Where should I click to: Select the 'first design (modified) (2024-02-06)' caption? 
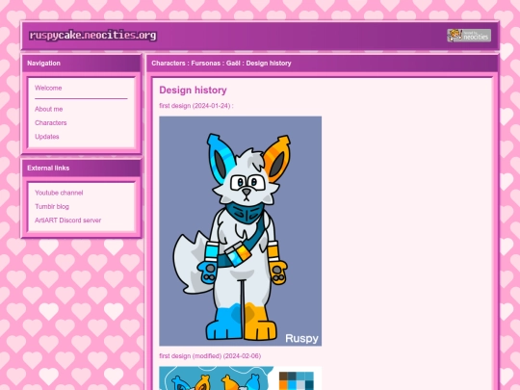pyautogui.click(x=210, y=356)
